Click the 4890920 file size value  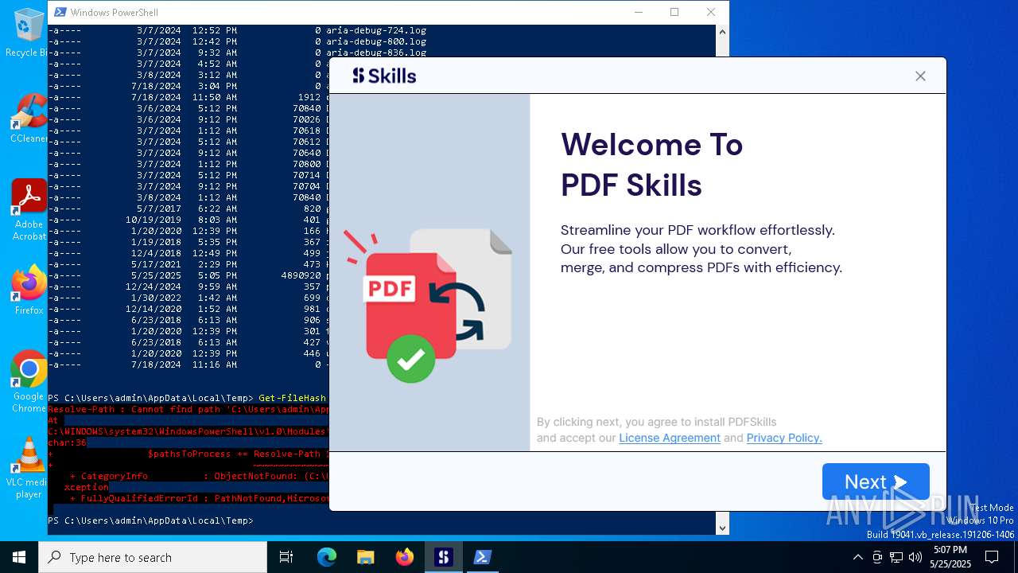(x=301, y=275)
